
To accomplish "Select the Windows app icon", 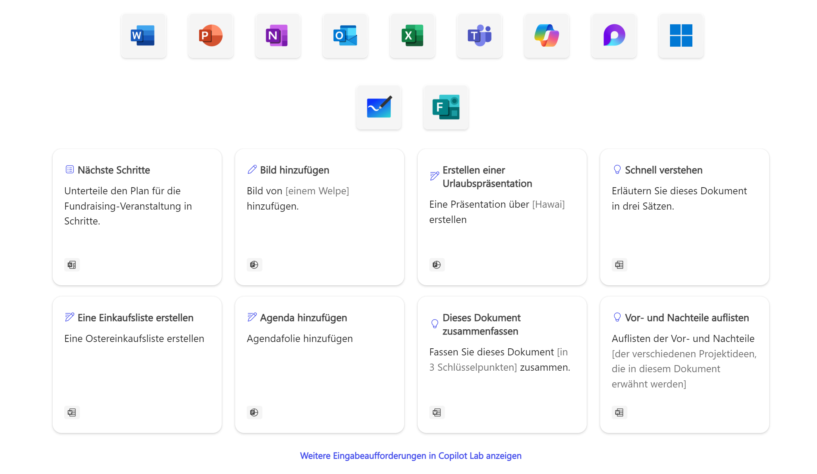I will pos(681,36).
